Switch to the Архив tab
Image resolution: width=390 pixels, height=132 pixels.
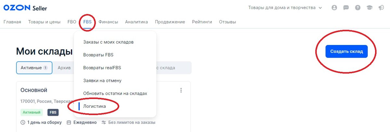tap(64, 68)
